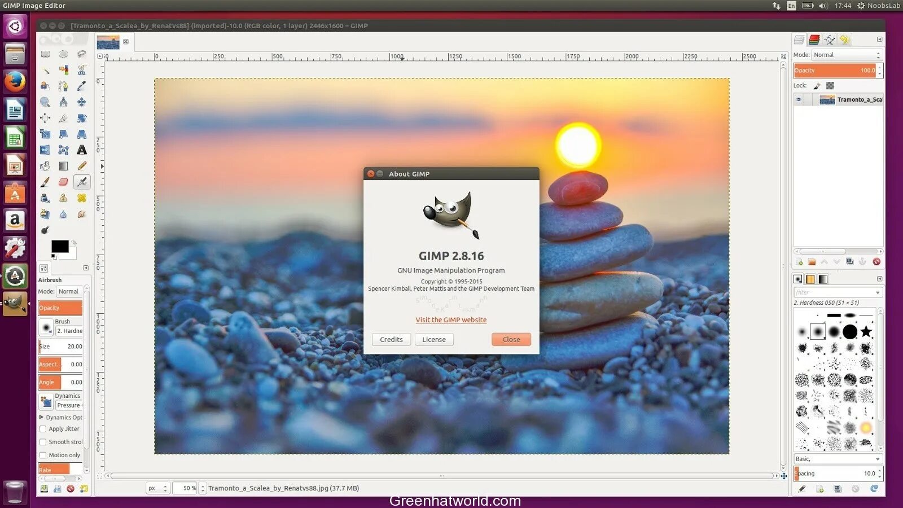Select the Move tool

[82, 102]
